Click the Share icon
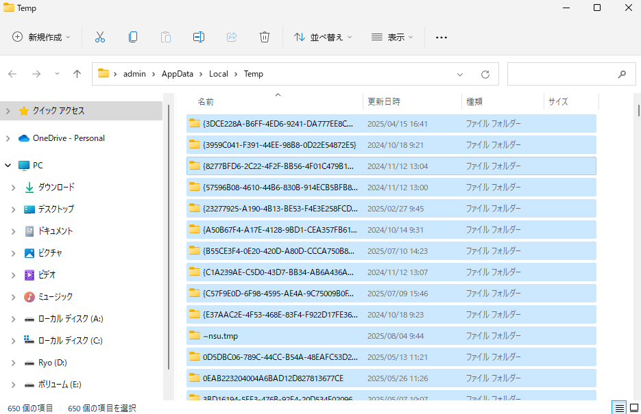Image resolution: width=641 pixels, height=414 pixels. [x=231, y=36]
